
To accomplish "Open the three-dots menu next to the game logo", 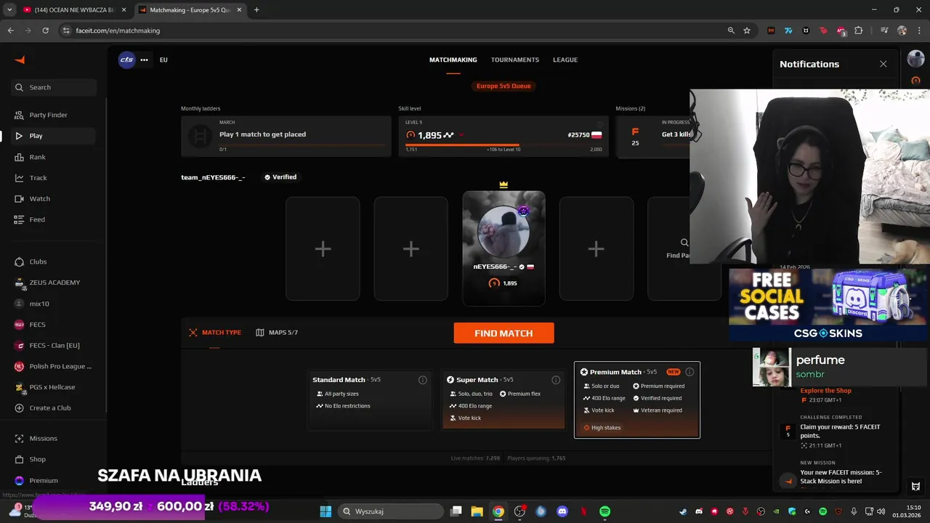I will pos(144,60).
